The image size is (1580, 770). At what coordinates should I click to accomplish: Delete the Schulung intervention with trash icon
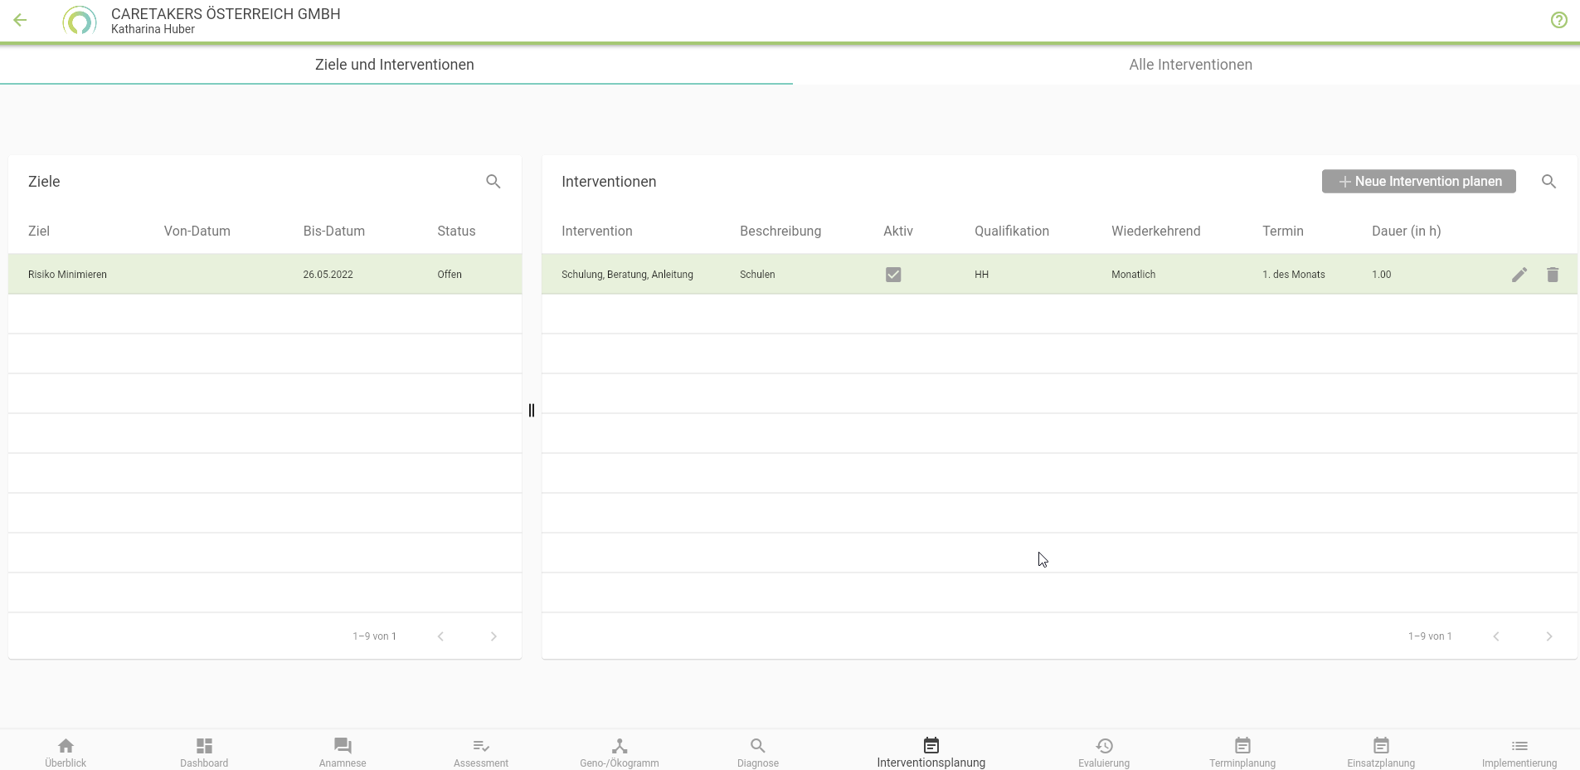pos(1552,275)
